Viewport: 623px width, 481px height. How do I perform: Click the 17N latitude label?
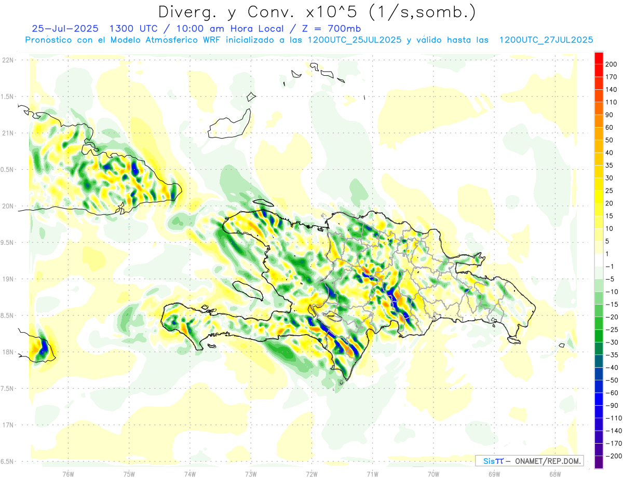pos(8,424)
